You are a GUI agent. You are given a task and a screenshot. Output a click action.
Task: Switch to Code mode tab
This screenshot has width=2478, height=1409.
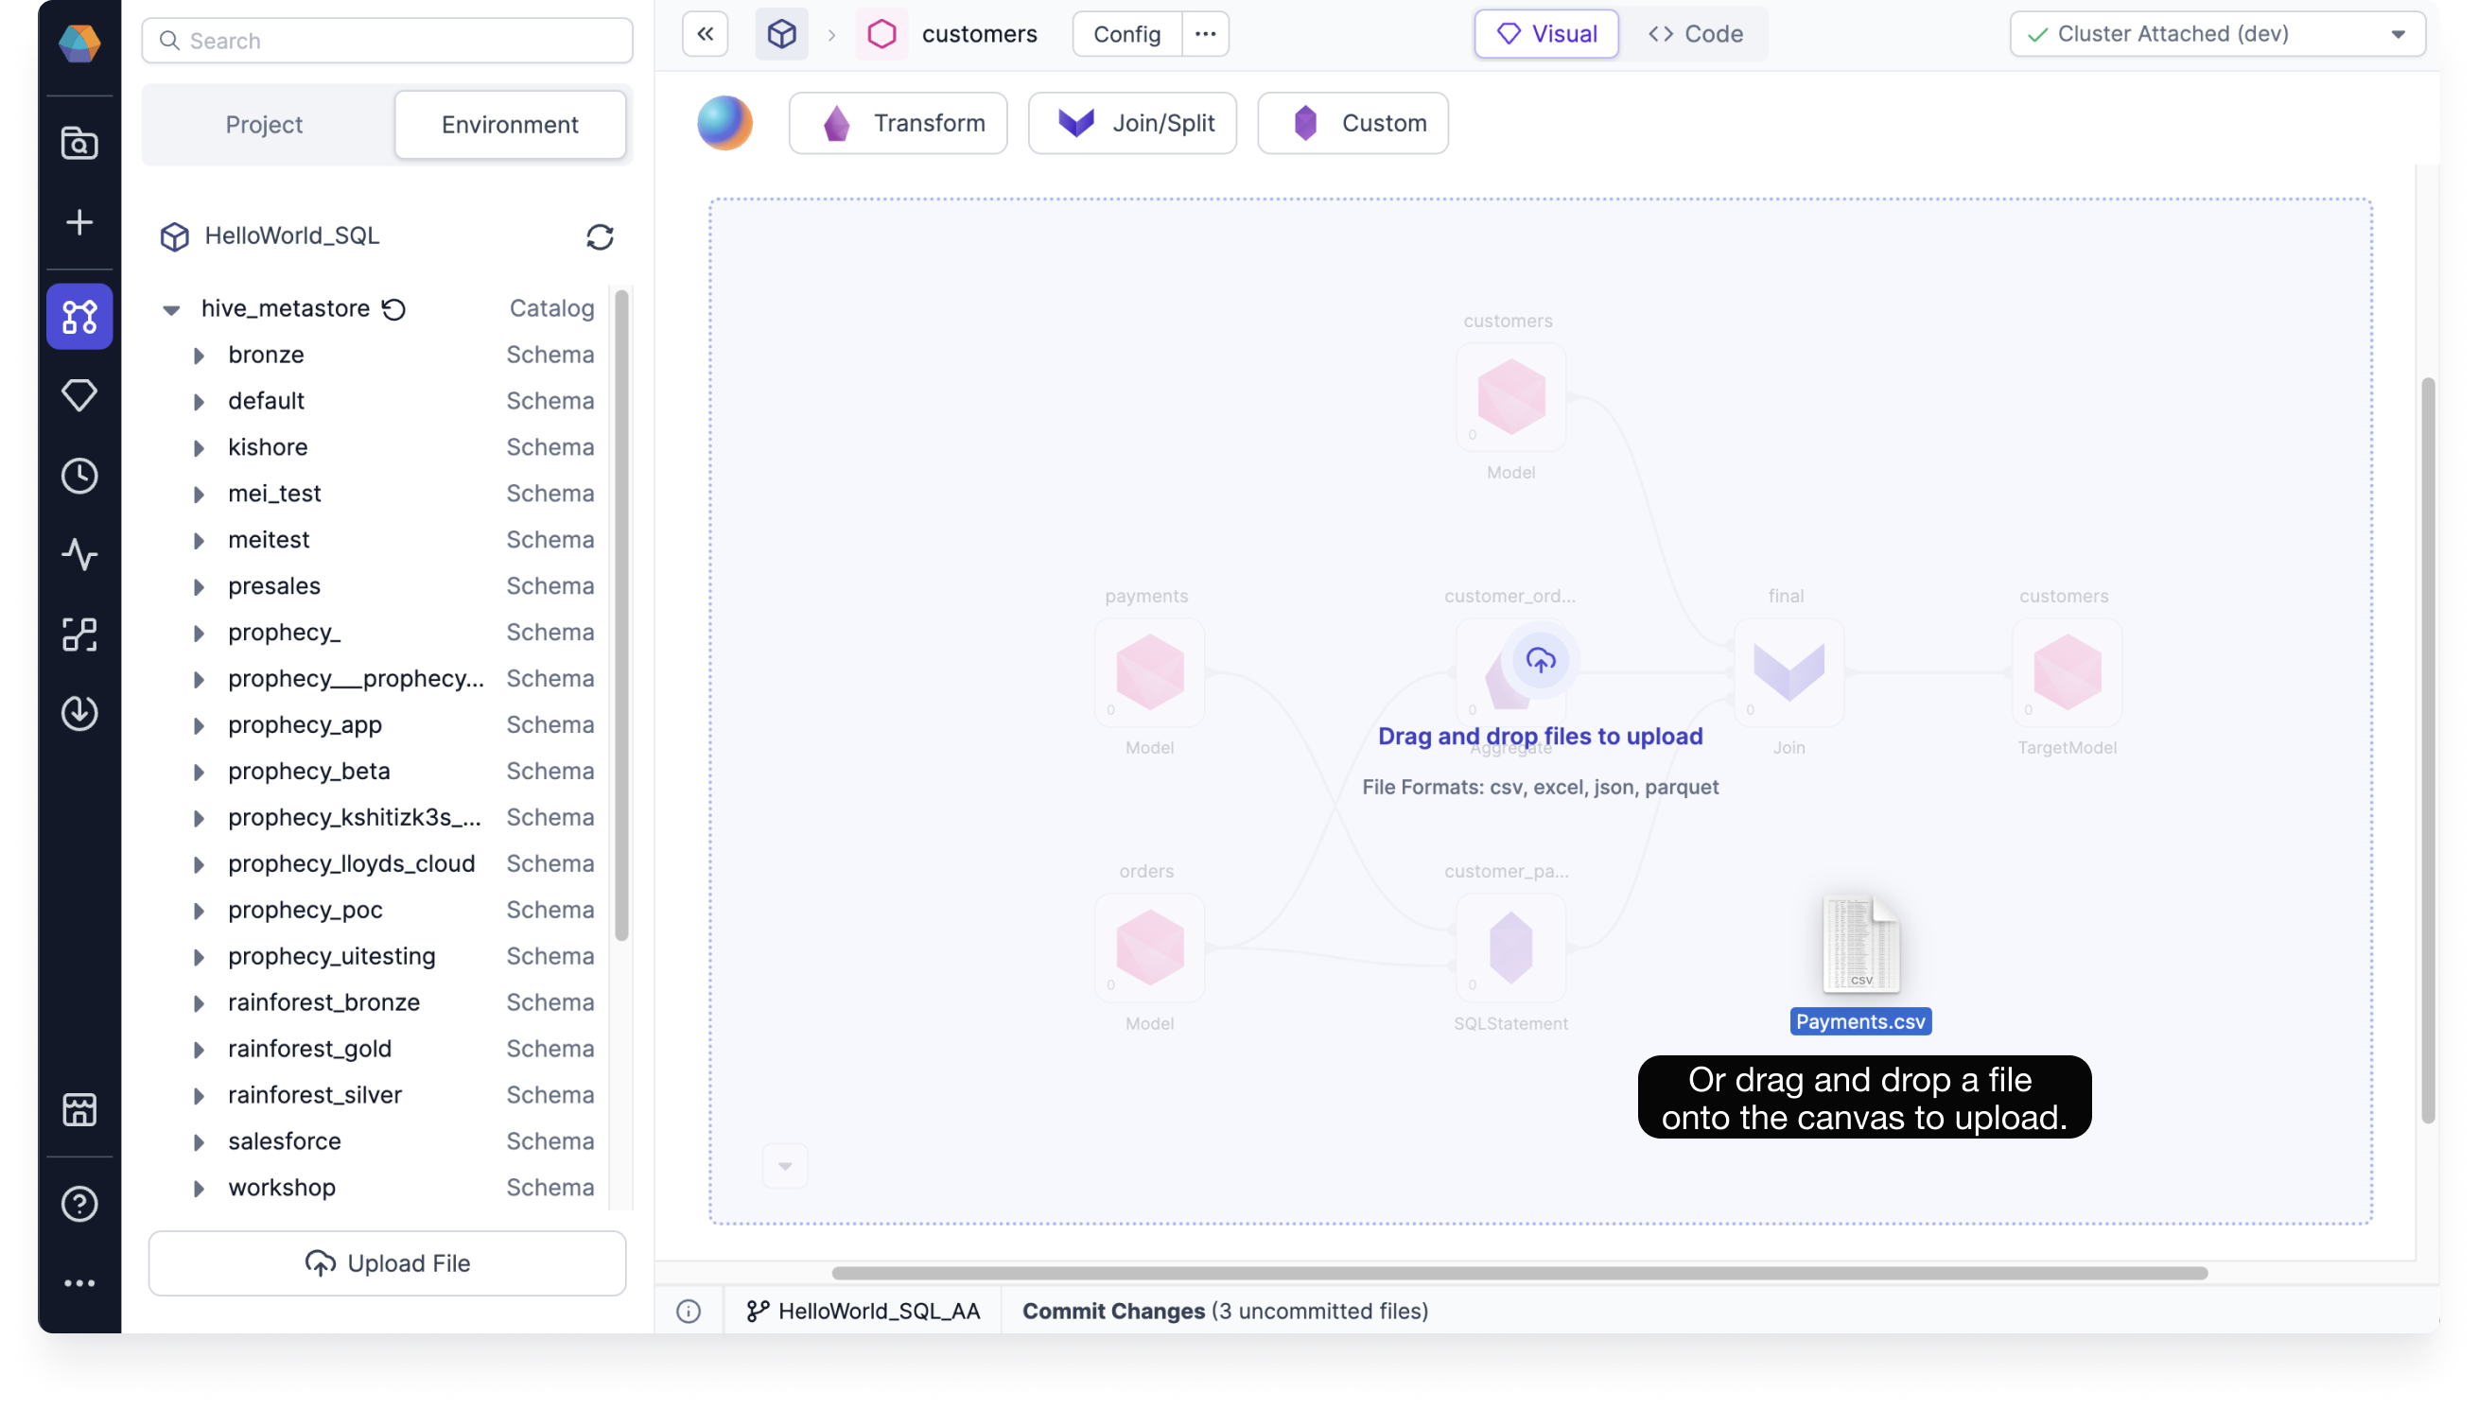(1697, 32)
